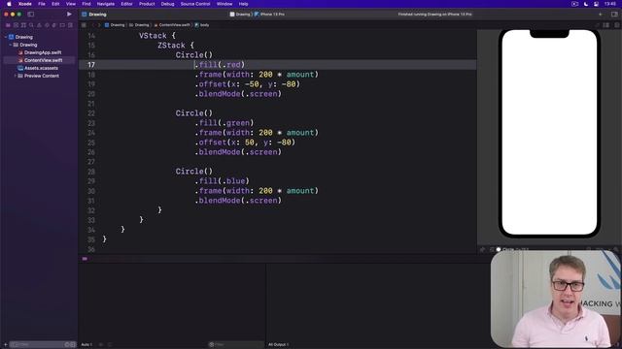
Task: Open the related items grid icon
Action: [84, 25]
